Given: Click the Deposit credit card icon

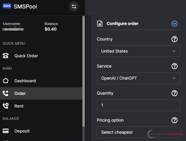Looking at the screenshot, I should coord(6,131).
